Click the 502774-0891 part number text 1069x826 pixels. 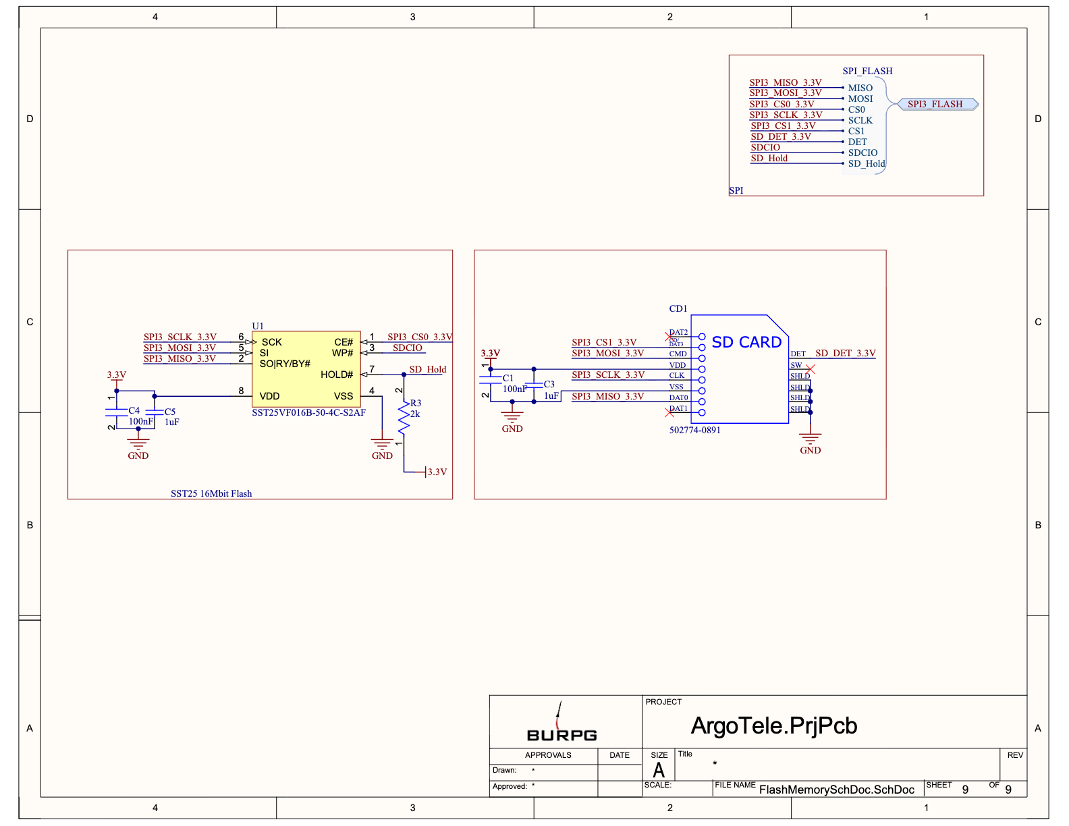(695, 430)
